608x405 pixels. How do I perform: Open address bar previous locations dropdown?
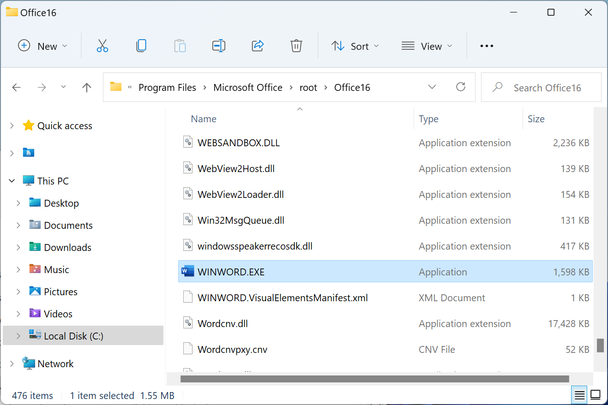pyautogui.click(x=432, y=87)
